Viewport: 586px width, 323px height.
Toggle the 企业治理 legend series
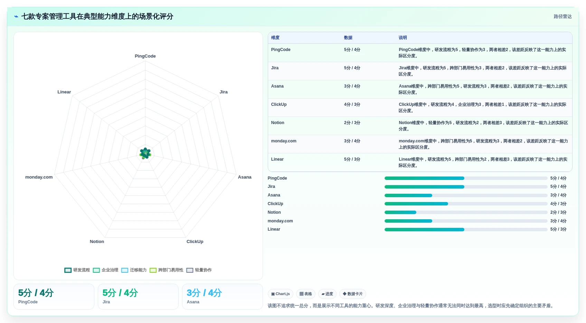click(x=105, y=270)
